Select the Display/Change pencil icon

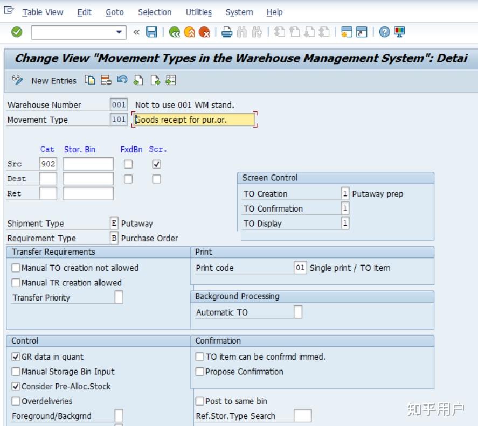coord(18,80)
